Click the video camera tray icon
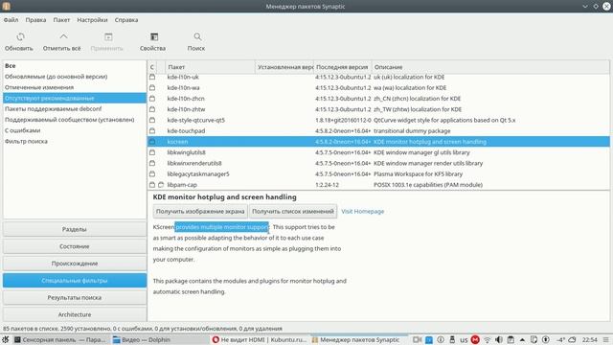The image size is (613, 345). click(x=417, y=339)
